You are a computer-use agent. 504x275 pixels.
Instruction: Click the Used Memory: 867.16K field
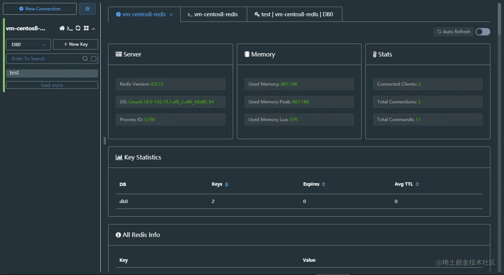299,84
